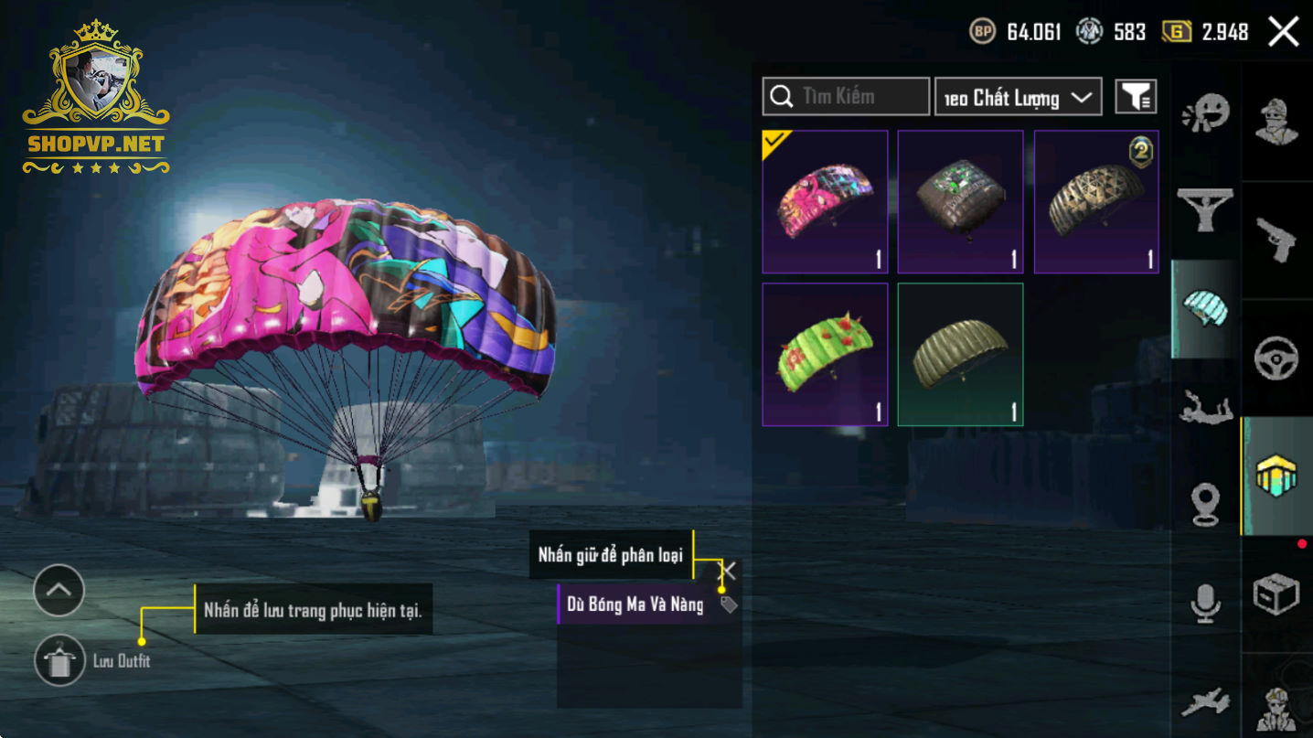
Task: Open the emote category icon
Action: (x=1205, y=114)
